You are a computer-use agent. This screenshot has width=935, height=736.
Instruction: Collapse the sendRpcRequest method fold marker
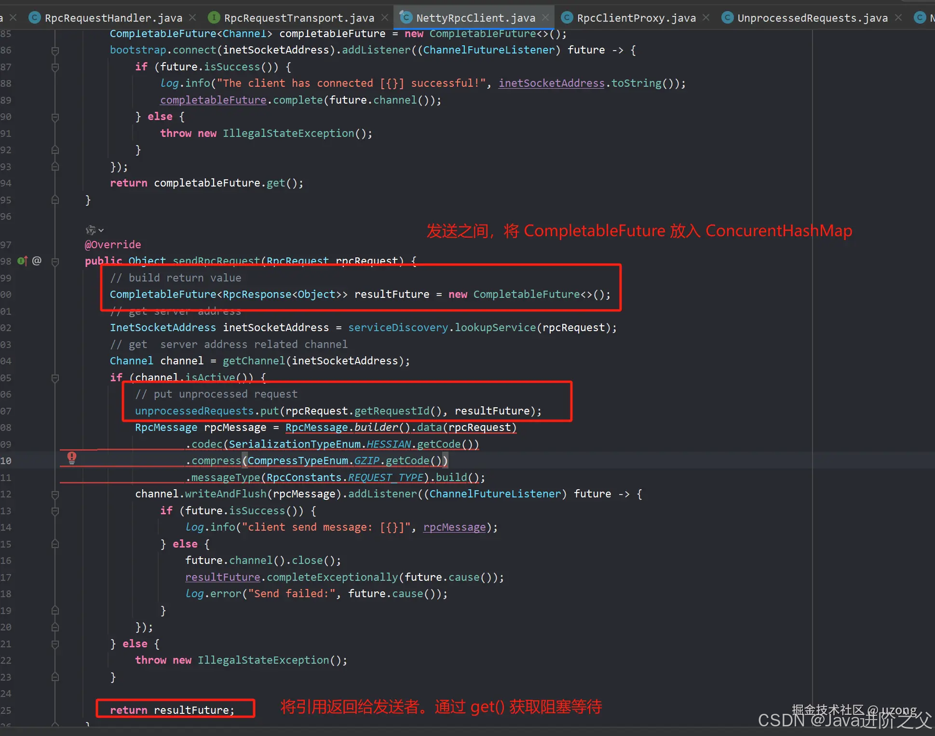pyautogui.click(x=55, y=262)
